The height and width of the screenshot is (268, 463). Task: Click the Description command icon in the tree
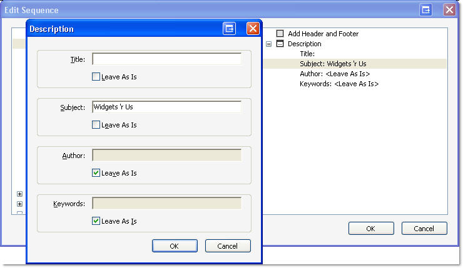pos(280,44)
